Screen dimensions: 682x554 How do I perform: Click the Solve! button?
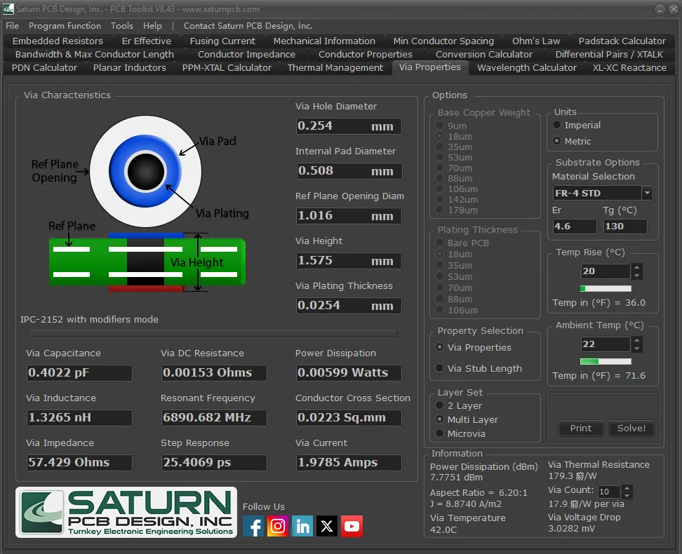click(x=631, y=428)
